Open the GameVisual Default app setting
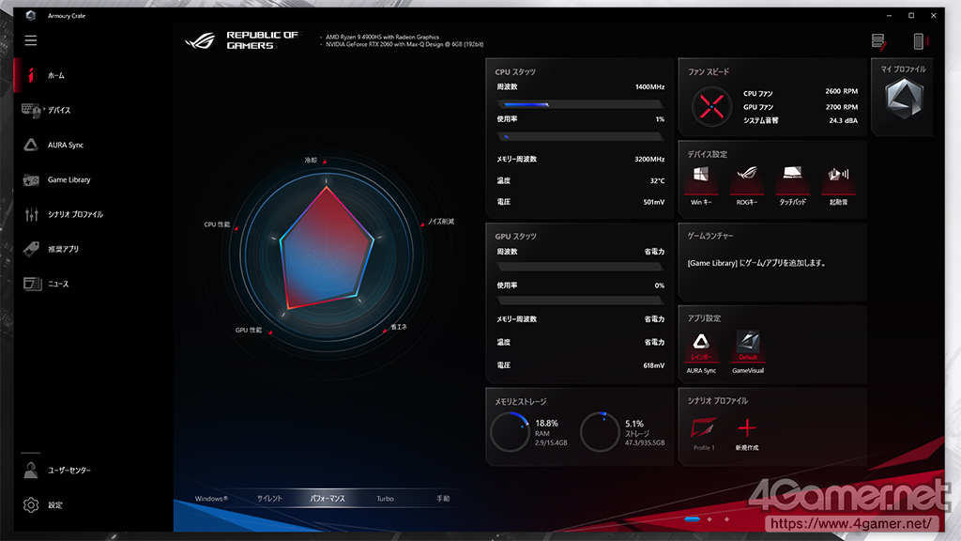 pos(748,352)
